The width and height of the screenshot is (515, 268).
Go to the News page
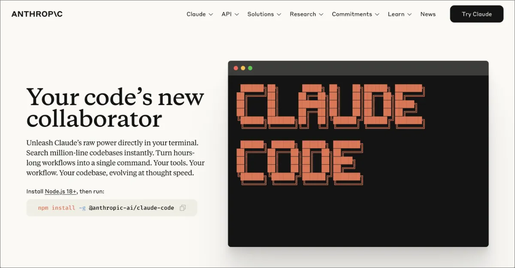tap(428, 14)
